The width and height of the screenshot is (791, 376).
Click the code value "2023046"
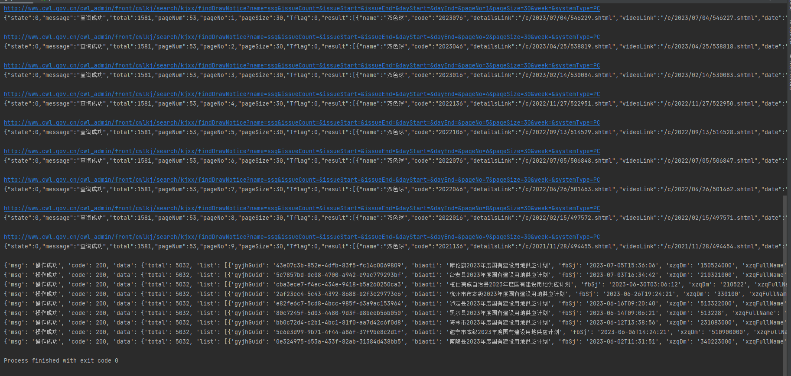451,47
